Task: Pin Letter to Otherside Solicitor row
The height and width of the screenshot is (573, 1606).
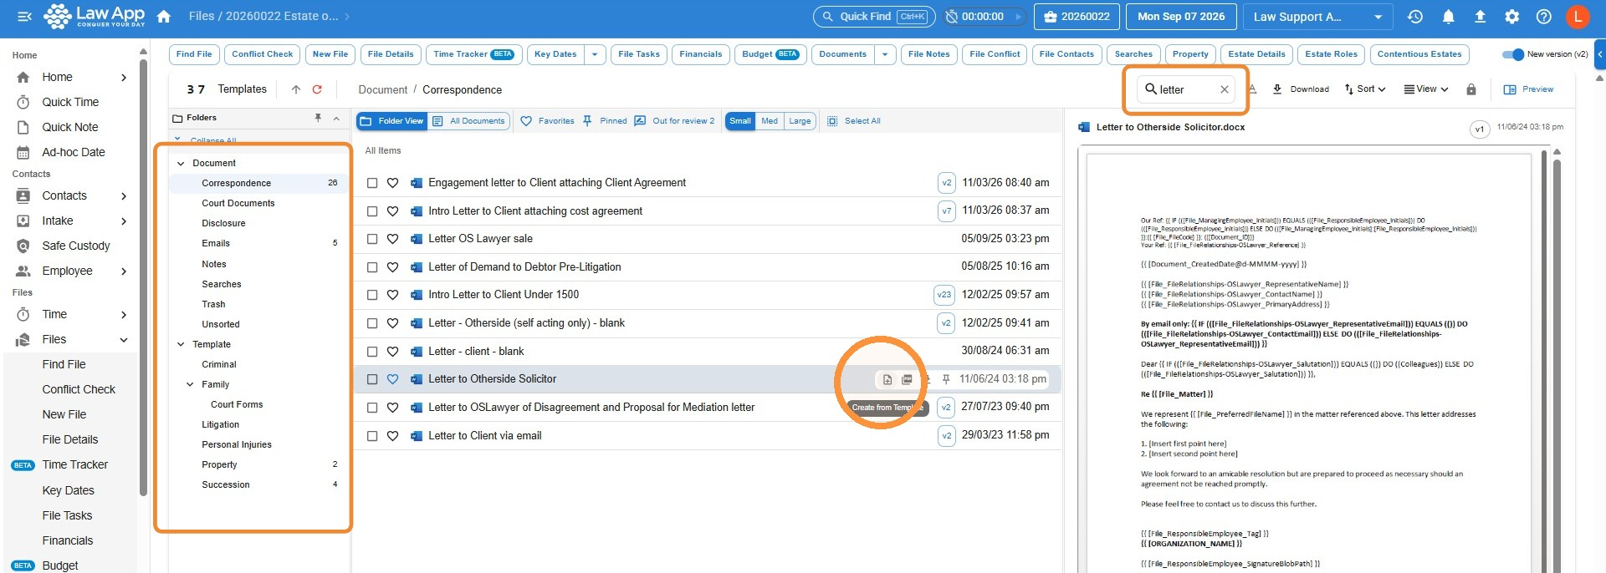Action: click(946, 379)
